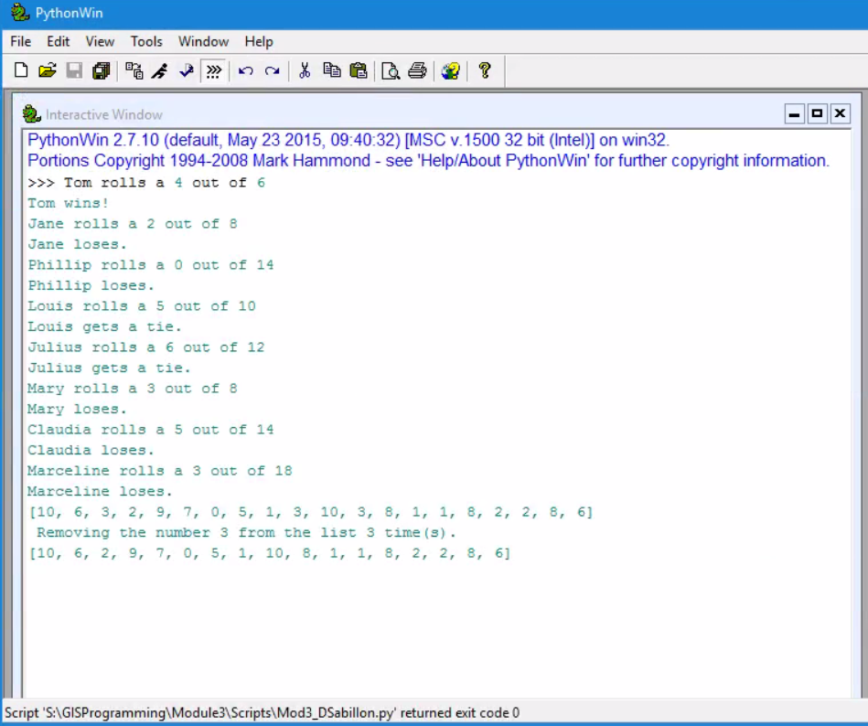The image size is (868, 726).
Task: Click the original 20-number list line
Action: coord(311,512)
